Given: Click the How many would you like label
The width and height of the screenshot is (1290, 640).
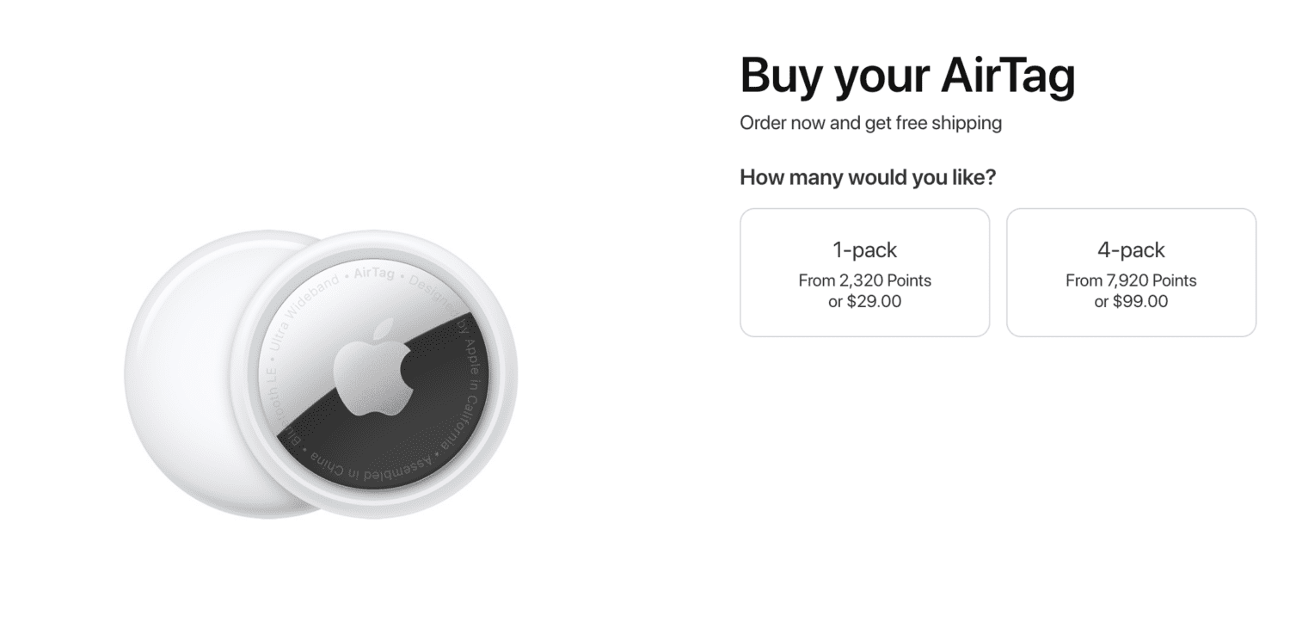Looking at the screenshot, I should click(867, 177).
